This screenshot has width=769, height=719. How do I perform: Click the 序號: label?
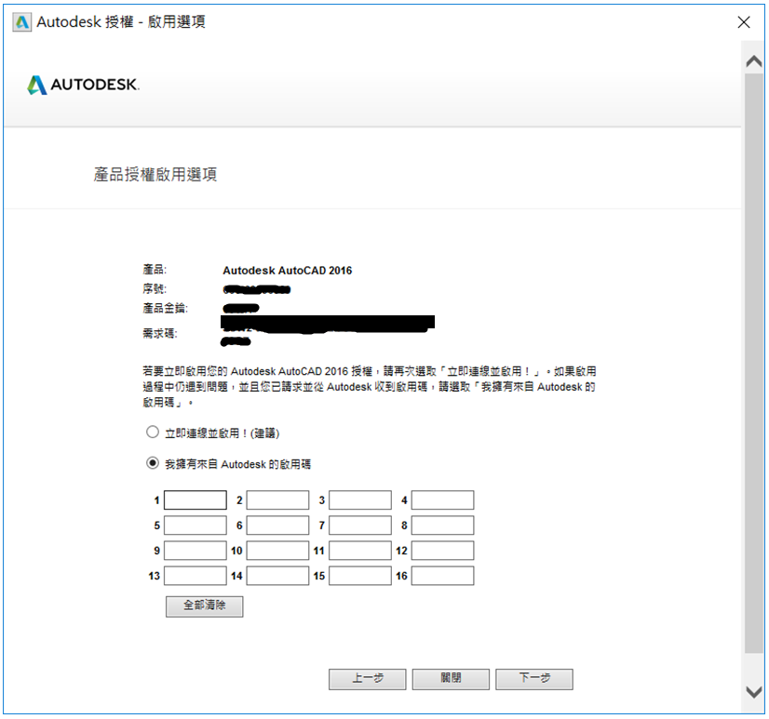[x=155, y=288]
